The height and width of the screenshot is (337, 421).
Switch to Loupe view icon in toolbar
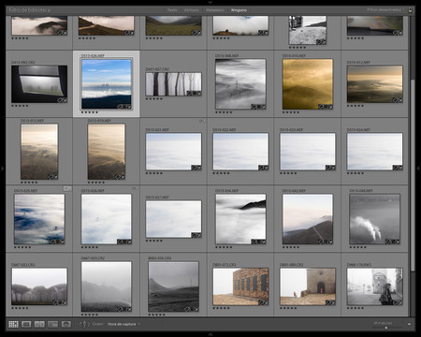[x=26, y=324]
